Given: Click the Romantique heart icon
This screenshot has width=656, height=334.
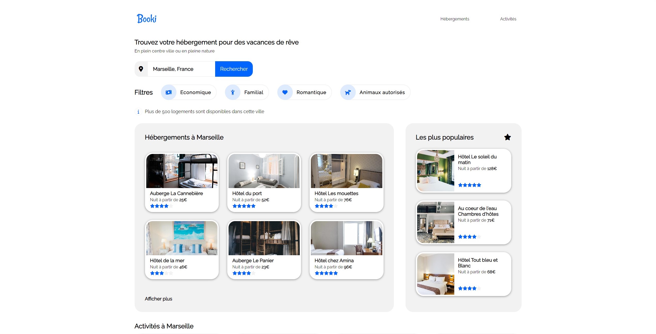Looking at the screenshot, I should 285,92.
